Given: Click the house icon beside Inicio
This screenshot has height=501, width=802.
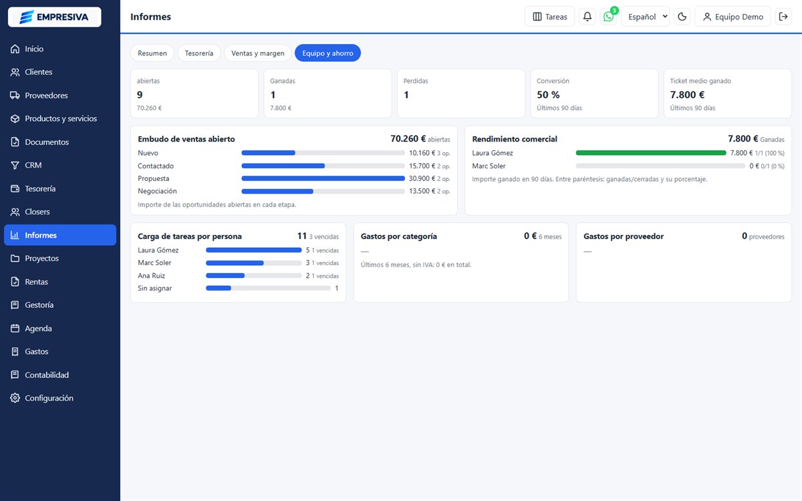Looking at the screenshot, I should [15, 49].
